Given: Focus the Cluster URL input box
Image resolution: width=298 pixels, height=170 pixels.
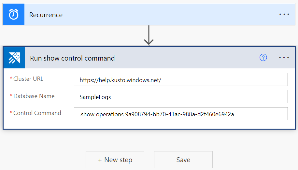Looking at the screenshot, I should [x=181, y=79].
